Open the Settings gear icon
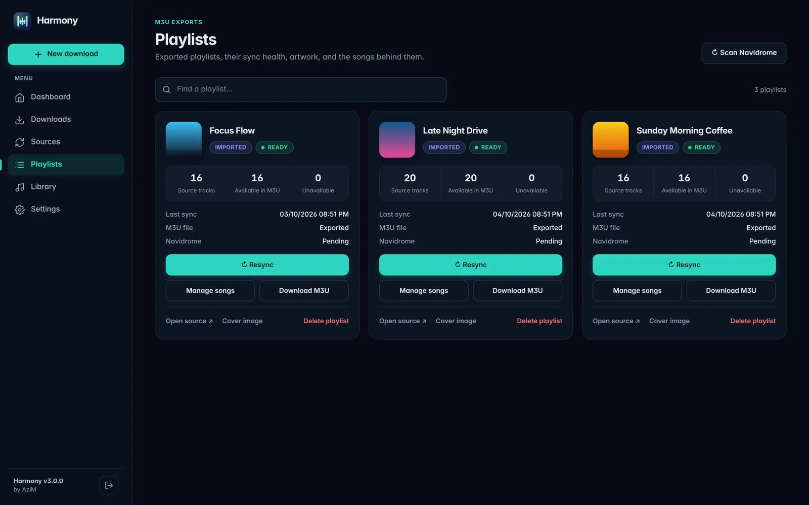The height and width of the screenshot is (505, 809). pos(20,210)
